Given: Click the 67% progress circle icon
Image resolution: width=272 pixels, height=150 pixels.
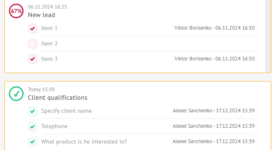Looking at the screenshot, I should tap(16, 11).
